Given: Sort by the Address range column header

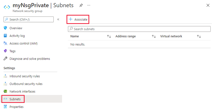Looking at the screenshot, I should tap(126, 36).
